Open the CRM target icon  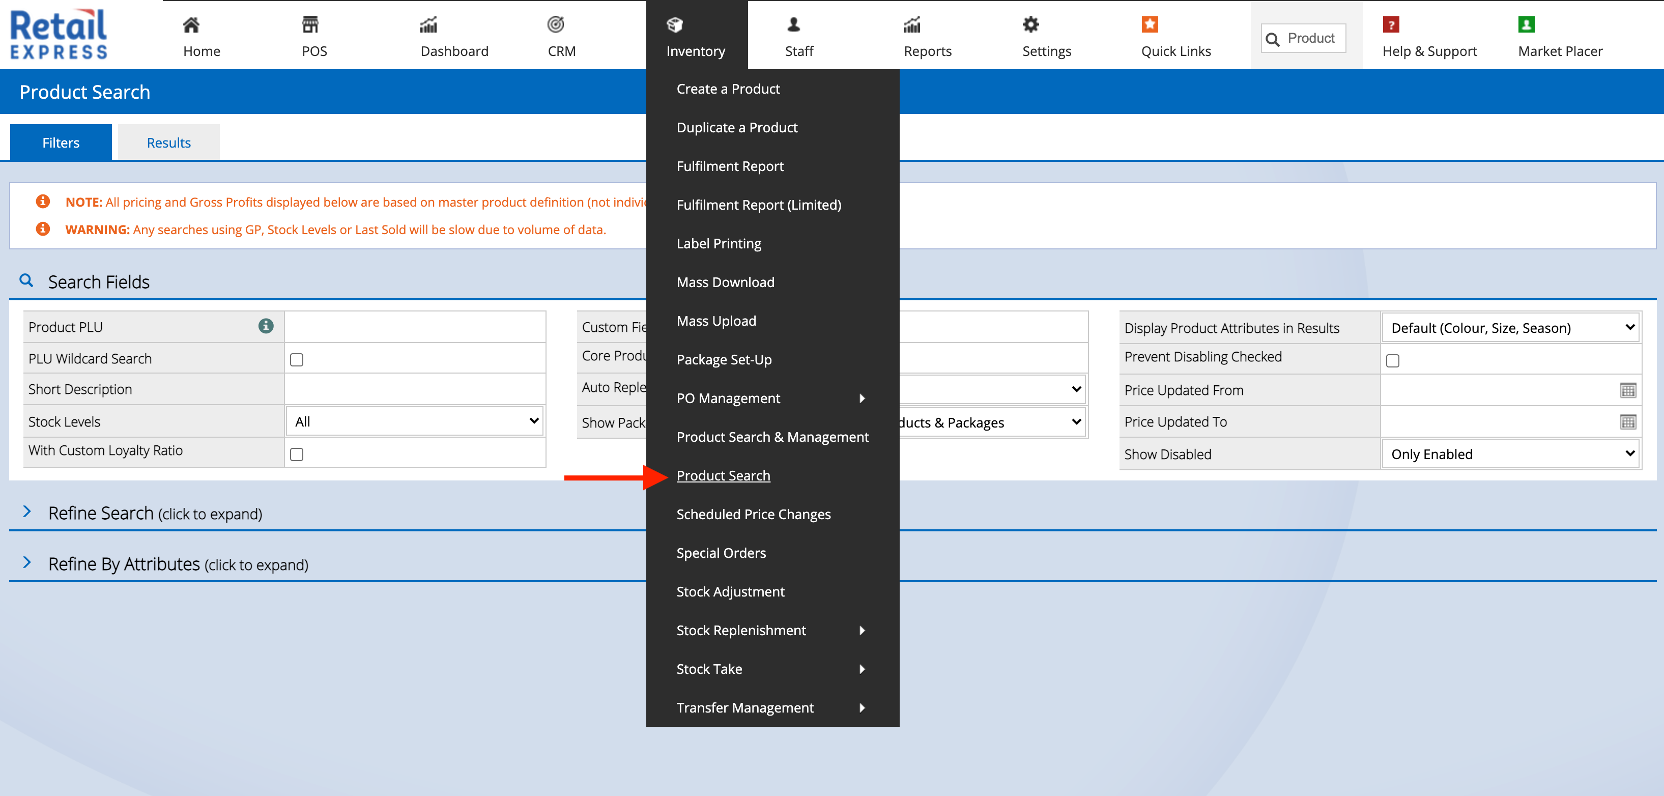click(556, 24)
